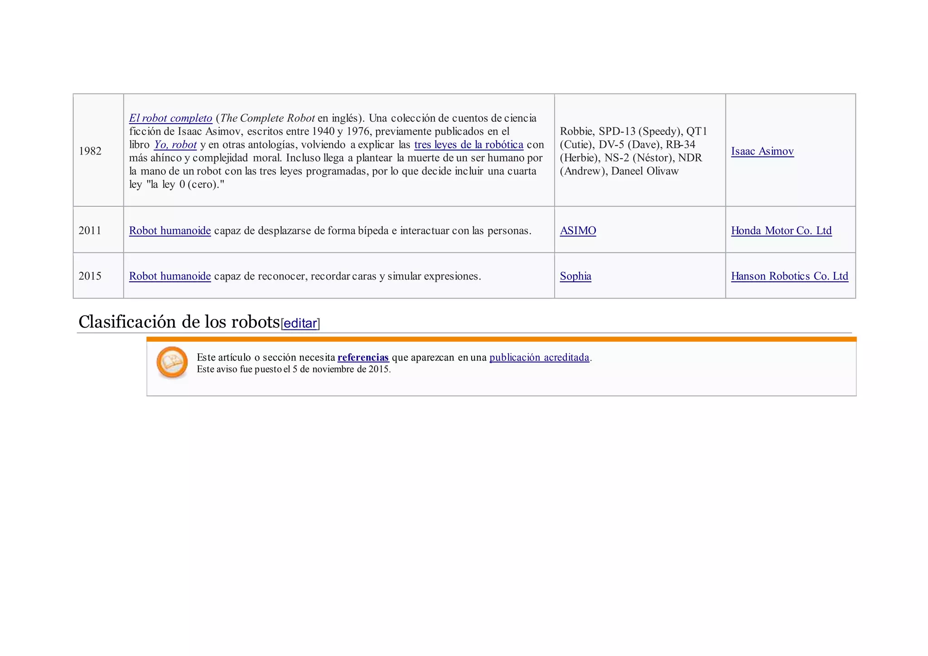The height and width of the screenshot is (656, 928).
Task: Open the bold 'referencias' link
Action: point(363,357)
